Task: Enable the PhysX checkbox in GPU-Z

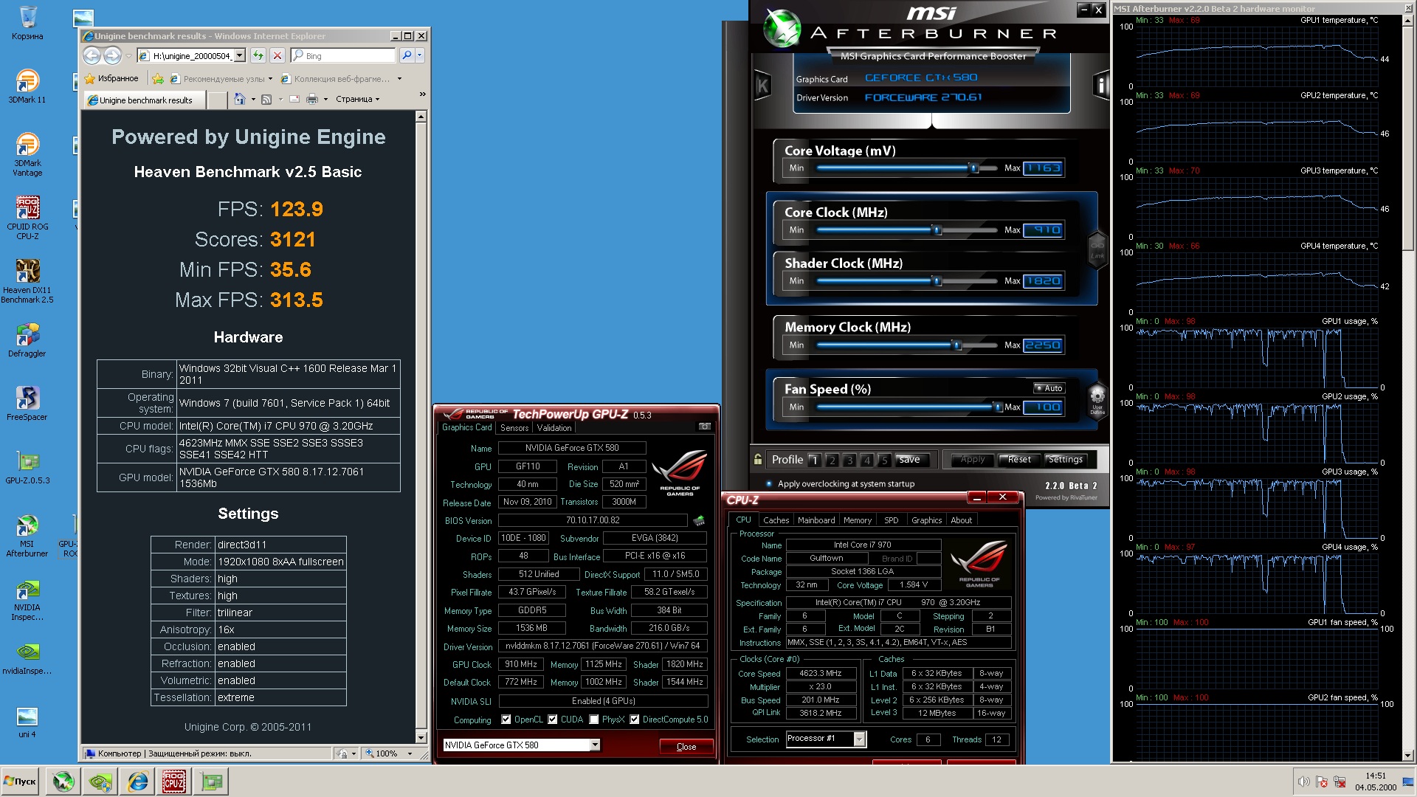Action: coord(593,720)
